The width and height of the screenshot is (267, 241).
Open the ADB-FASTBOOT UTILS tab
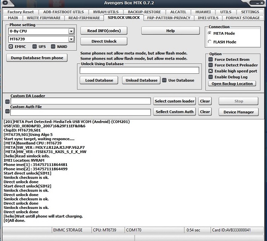point(63,12)
